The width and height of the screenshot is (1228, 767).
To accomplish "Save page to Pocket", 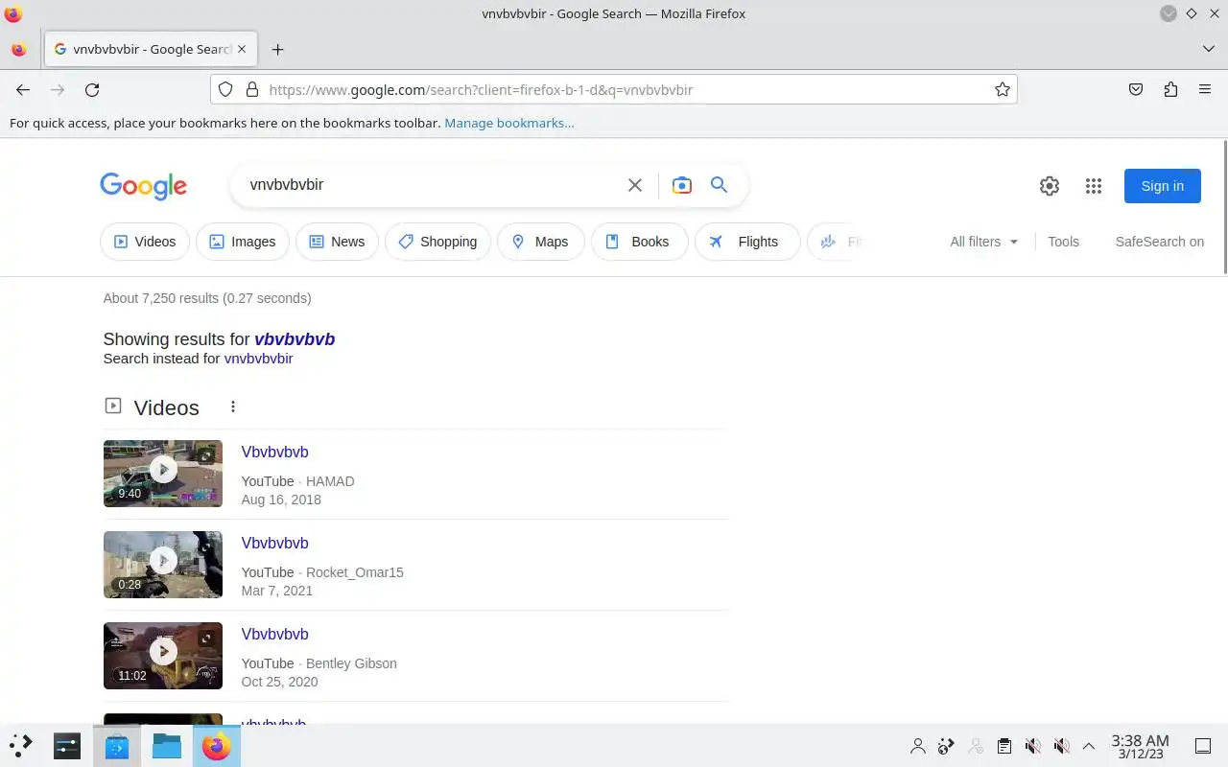I will tap(1136, 89).
